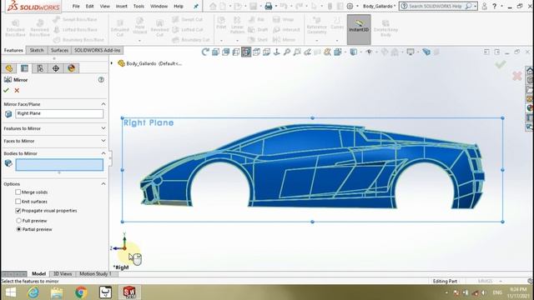The height and width of the screenshot is (300, 534).
Task: Open Mirror PropertyManager help icon
Action: pos(101,80)
